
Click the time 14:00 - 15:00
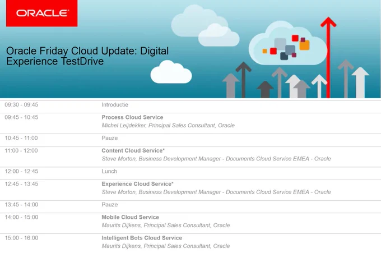[x=21, y=217]
